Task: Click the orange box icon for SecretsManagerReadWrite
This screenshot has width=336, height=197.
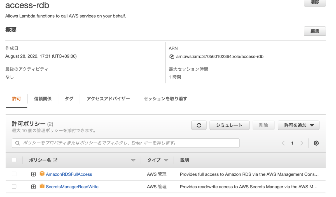Action: [42, 186]
